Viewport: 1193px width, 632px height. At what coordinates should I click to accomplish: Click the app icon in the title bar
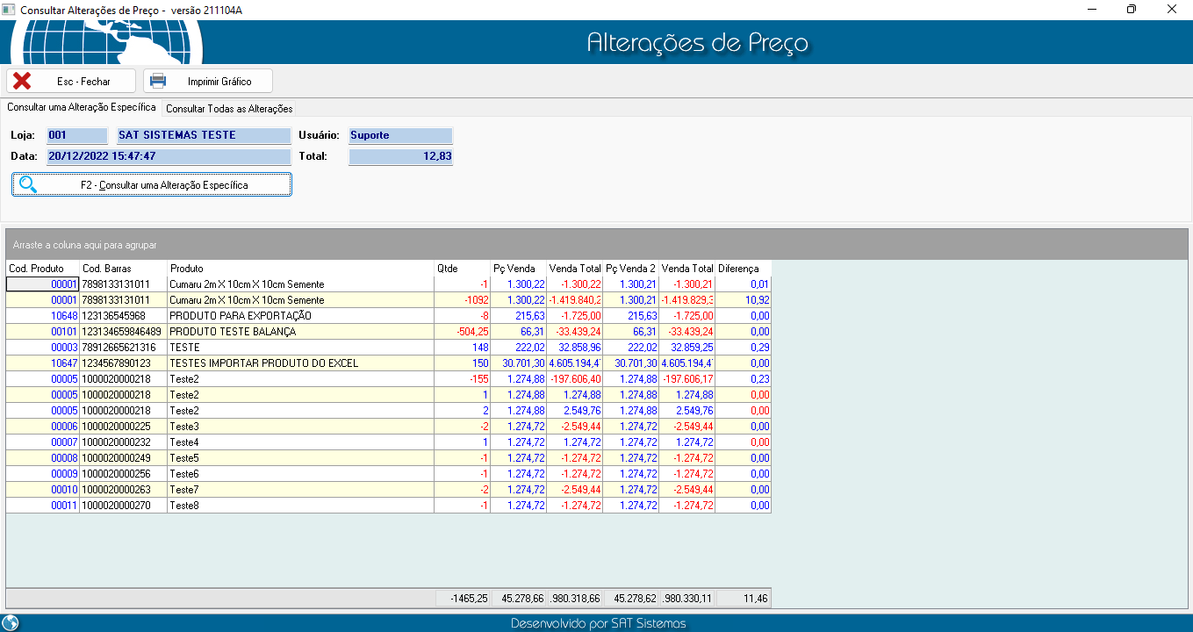tap(10, 10)
